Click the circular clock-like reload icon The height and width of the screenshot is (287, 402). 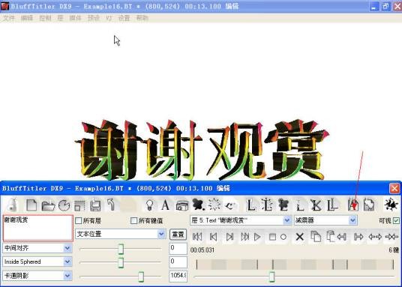pyautogui.click(x=64, y=205)
